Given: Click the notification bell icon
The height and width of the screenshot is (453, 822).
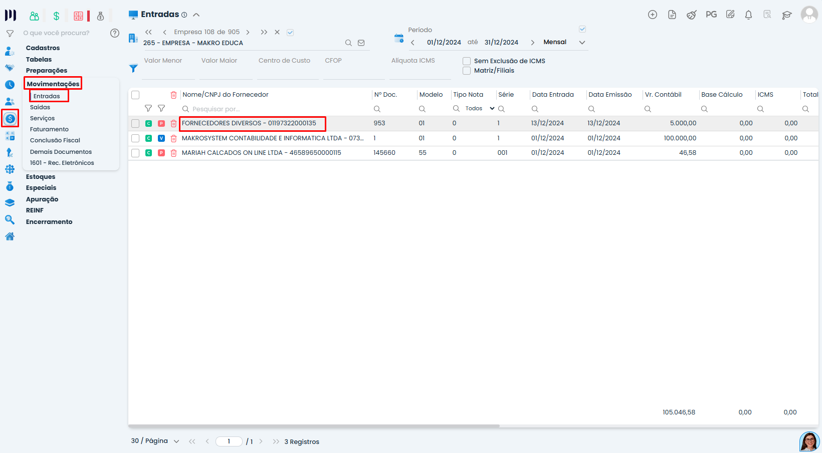Looking at the screenshot, I should coord(748,15).
